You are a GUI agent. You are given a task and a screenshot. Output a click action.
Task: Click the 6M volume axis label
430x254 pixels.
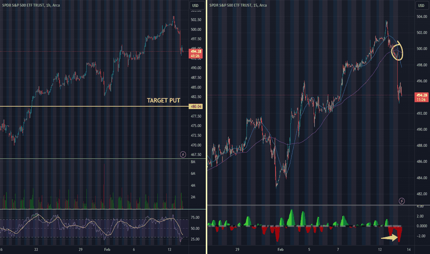click(193, 174)
